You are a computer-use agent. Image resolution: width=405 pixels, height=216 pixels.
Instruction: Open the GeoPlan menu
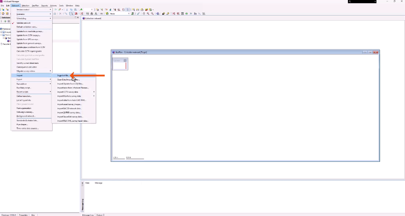pyautogui.click(x=35, y=5)
